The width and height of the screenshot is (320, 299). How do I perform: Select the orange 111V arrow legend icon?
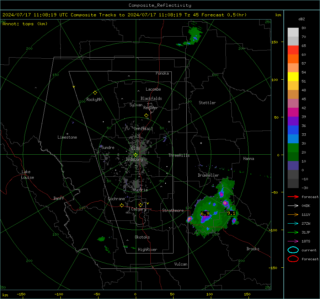tap(293, 214)
